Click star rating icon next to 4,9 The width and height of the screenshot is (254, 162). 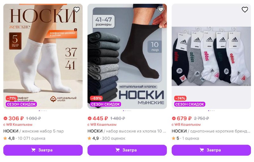[89, 138]
